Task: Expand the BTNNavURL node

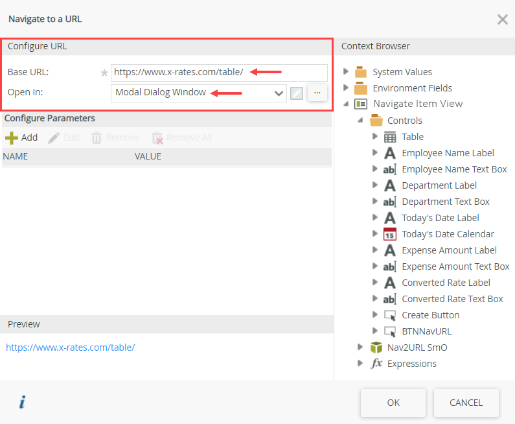Action: coord(375,331)
